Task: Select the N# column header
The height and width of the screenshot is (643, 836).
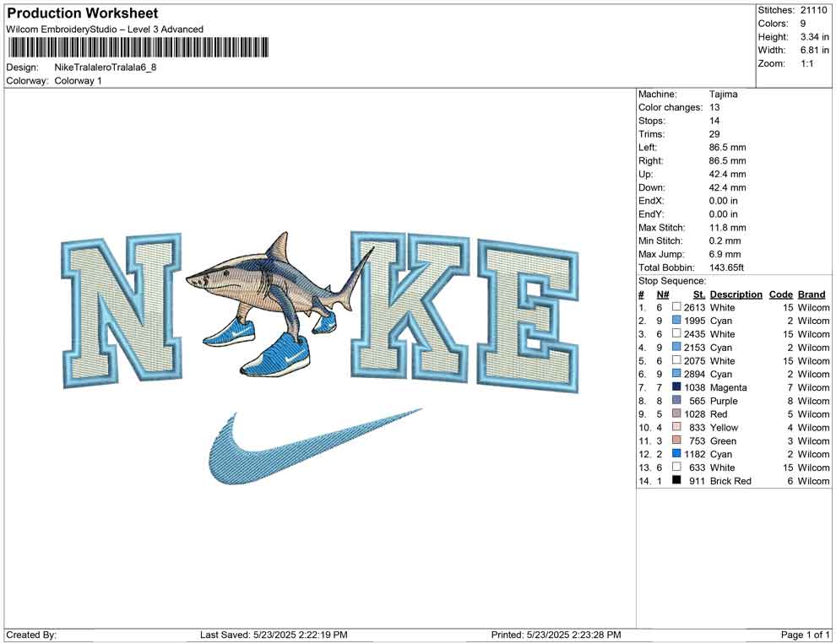Action: (662, 294)
